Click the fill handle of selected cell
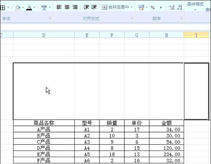Image resolution: width=211 pixels, height=164 pixels. click(209, 119)
